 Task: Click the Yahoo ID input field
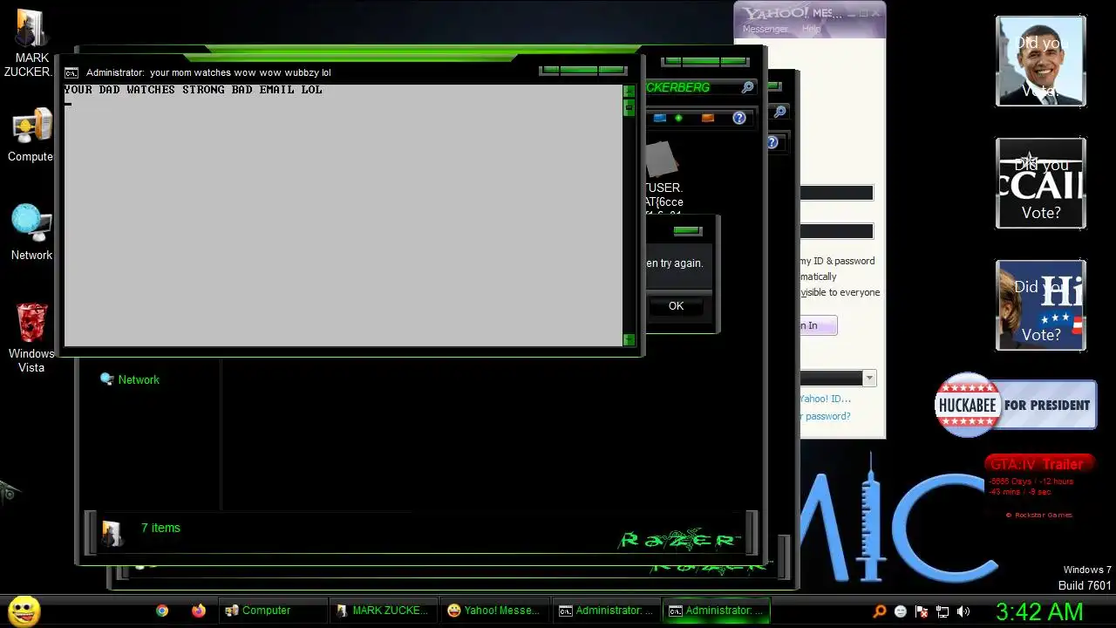pyautogui.click(x=836, y=193)
